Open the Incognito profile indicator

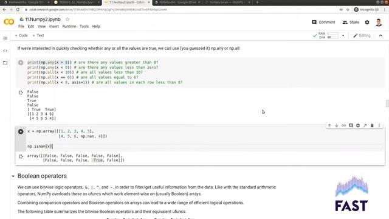[367, 10]
